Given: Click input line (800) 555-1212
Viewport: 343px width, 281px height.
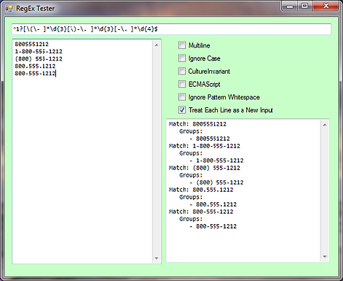Looking at the screenshot, I should coord(39,58).
